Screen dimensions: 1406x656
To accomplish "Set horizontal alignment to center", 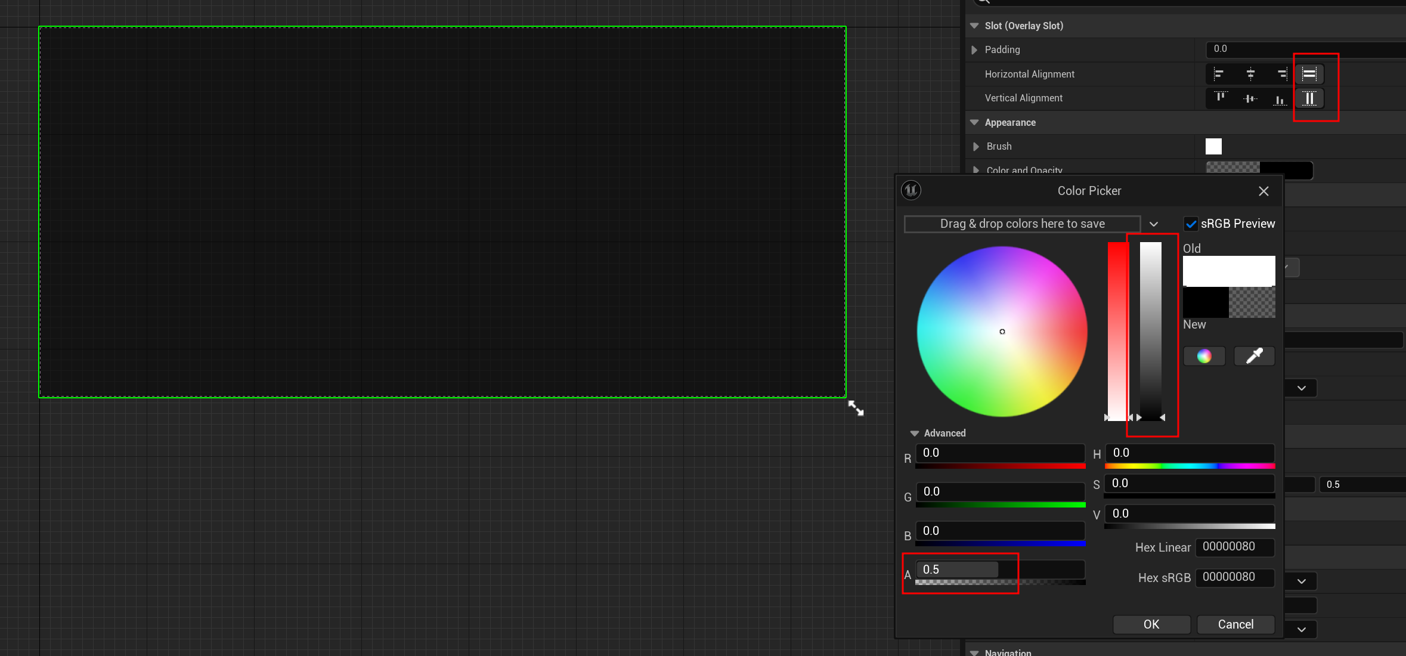I will 1250,74.
